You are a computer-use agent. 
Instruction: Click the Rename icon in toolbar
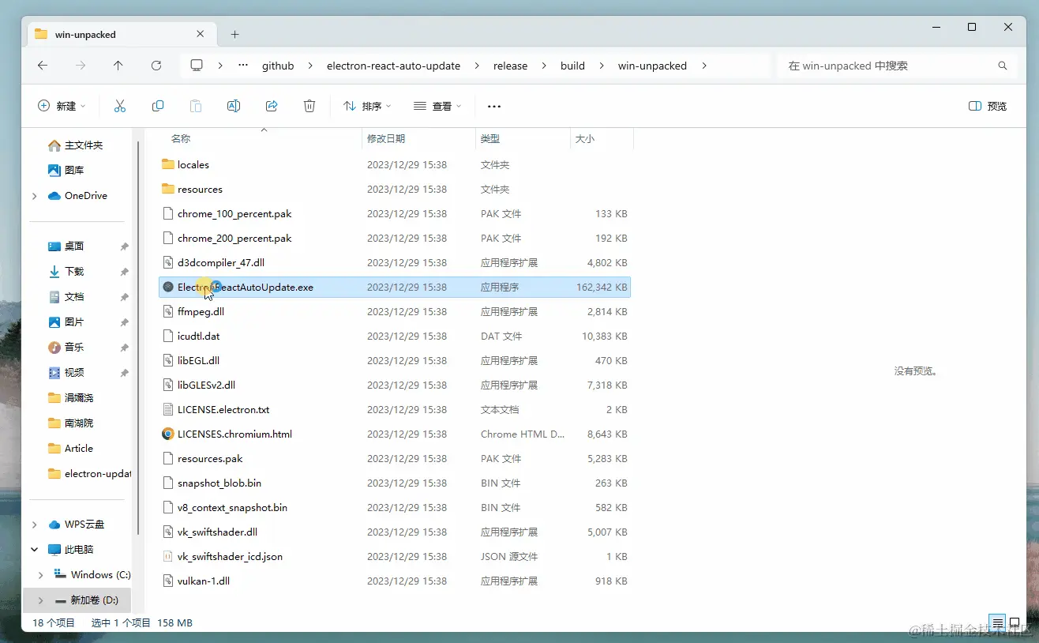(x=234, y=106)
